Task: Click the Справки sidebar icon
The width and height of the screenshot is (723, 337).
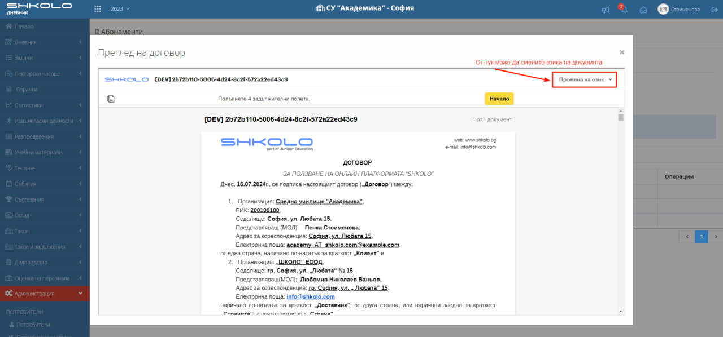Action: click(10, 89)
